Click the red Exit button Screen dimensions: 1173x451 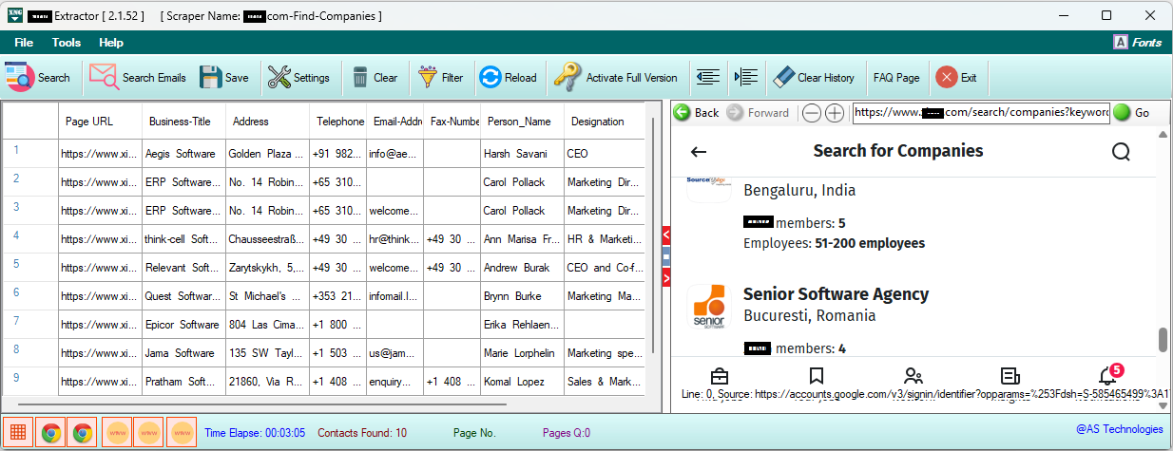point(957,78)
